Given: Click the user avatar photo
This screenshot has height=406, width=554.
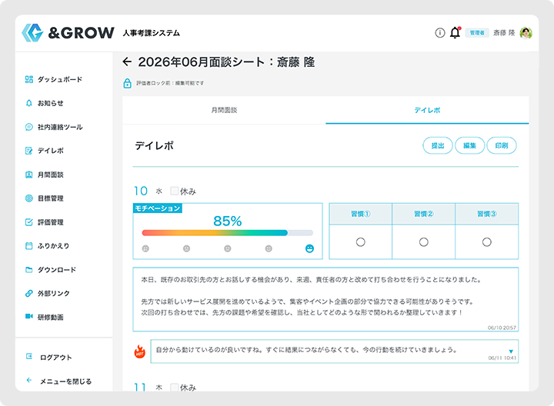Looking at the screenshot, I should (x=526, y=33).
